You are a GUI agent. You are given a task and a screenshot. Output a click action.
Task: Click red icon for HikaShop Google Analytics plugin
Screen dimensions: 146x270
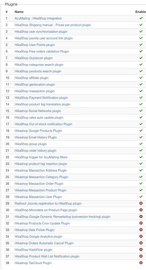point(141,236)
